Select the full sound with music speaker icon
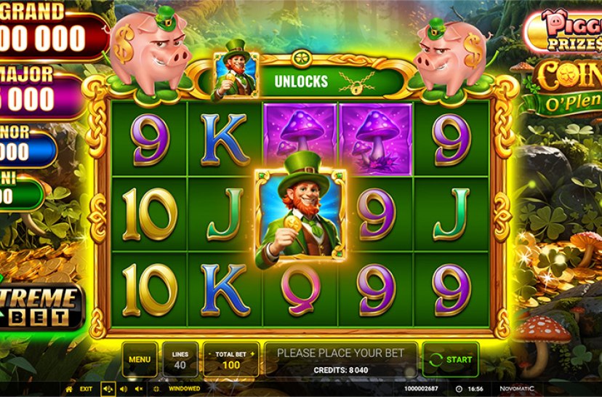The width and height of the screenshot is (602, 397). pos(108,389)
